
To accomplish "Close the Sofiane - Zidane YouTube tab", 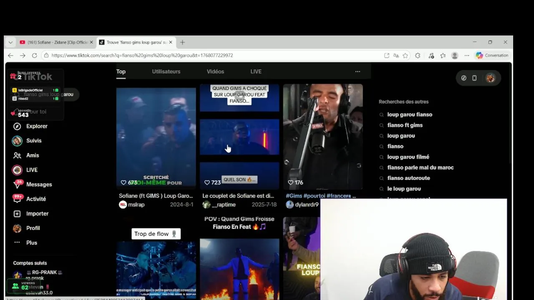I will pyautogui.click(x=91, y=42).
